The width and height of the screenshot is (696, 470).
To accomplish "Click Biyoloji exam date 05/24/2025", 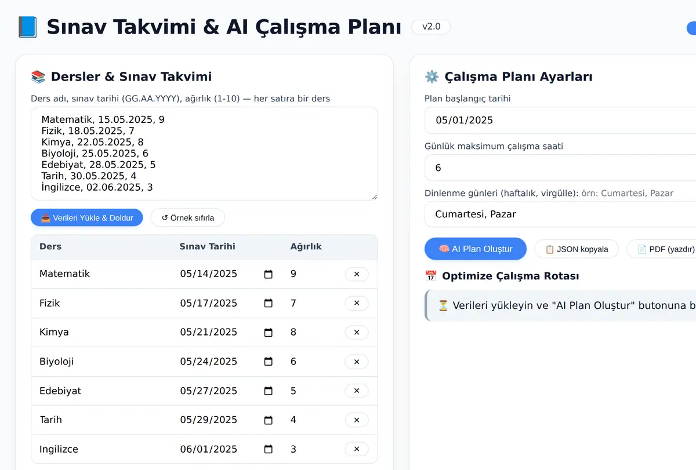I will point(209,362).
